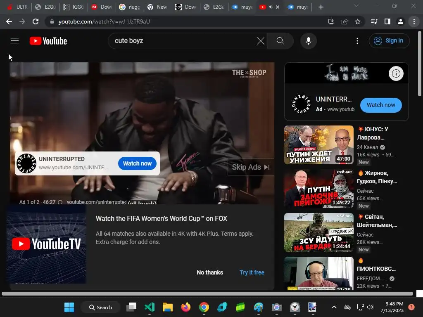Viewport: 423px width, 317px height.
Task: View site info via the lock icon
Action: click(52, 21)
